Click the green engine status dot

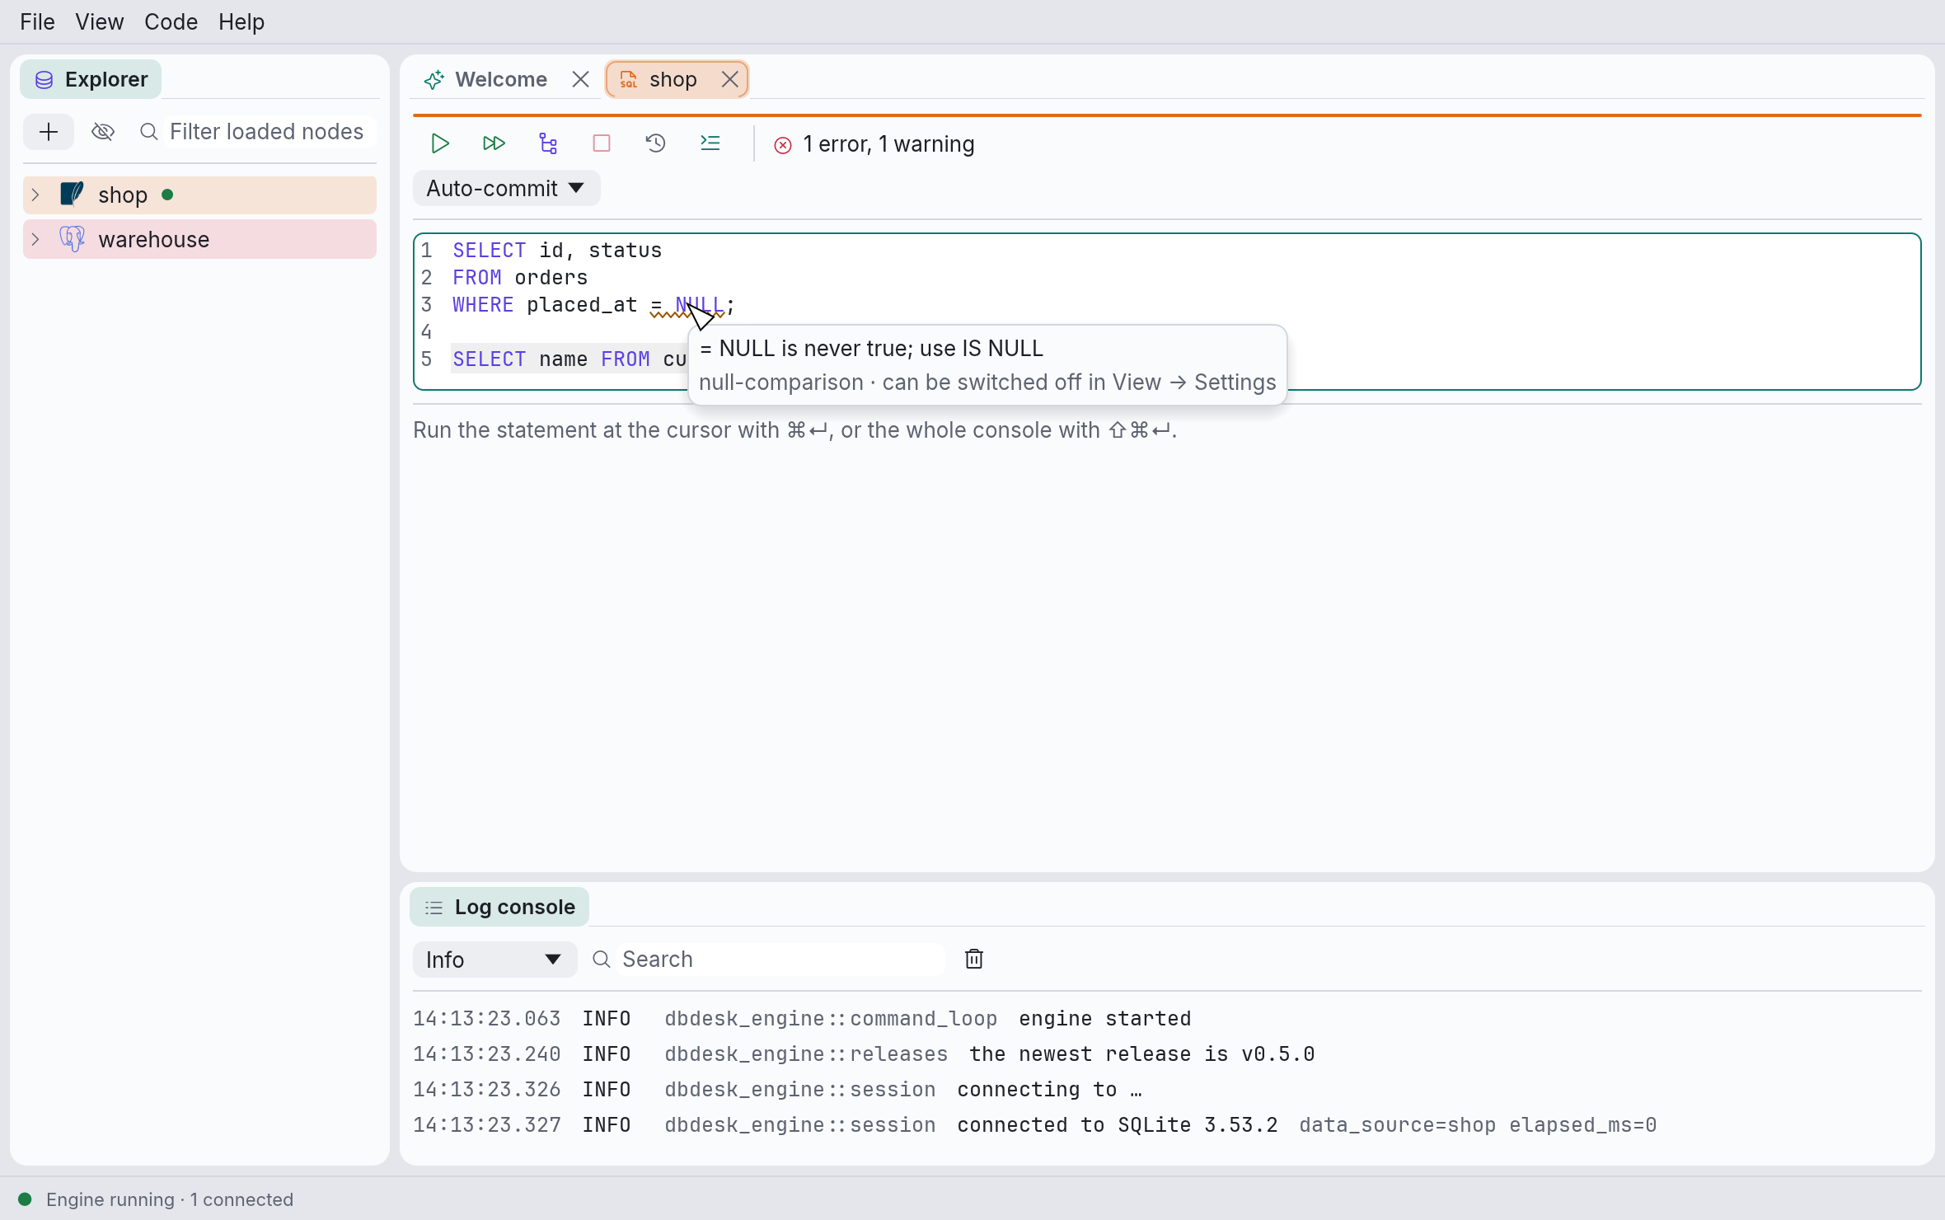pos(25,1199)
